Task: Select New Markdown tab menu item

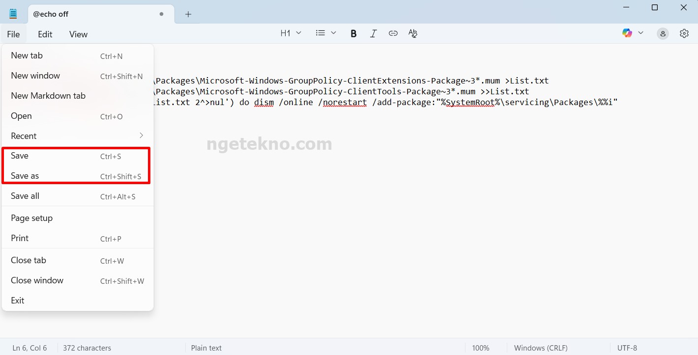Action: (48, 96)
